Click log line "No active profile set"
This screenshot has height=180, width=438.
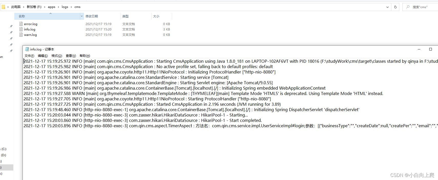[148, 67]
